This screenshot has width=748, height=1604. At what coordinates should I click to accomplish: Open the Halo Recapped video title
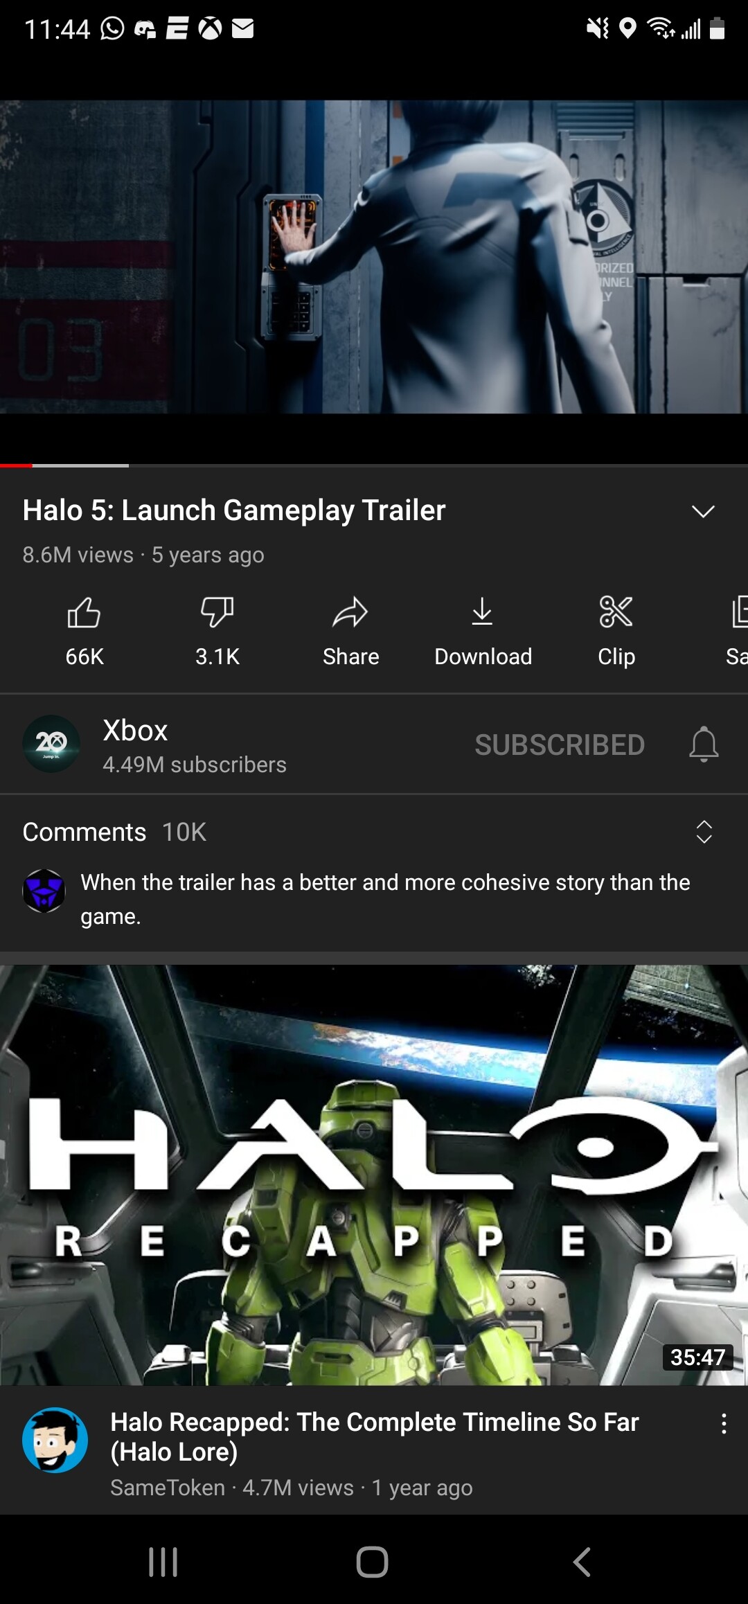coord(375,1436)
